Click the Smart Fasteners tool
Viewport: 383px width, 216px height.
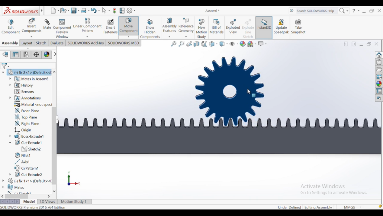click(x=110, y=27)
